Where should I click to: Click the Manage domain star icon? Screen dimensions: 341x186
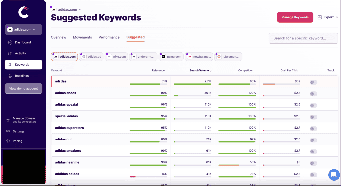[8, 120]
